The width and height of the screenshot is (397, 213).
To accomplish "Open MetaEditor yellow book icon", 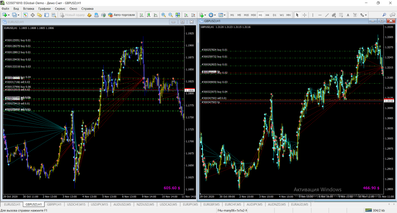I will 89,15.
